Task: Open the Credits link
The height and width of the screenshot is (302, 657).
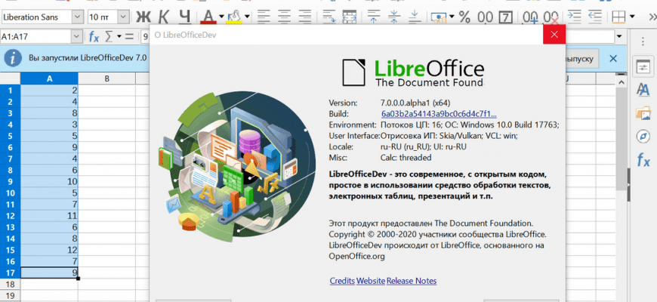Action: [342, 281]
